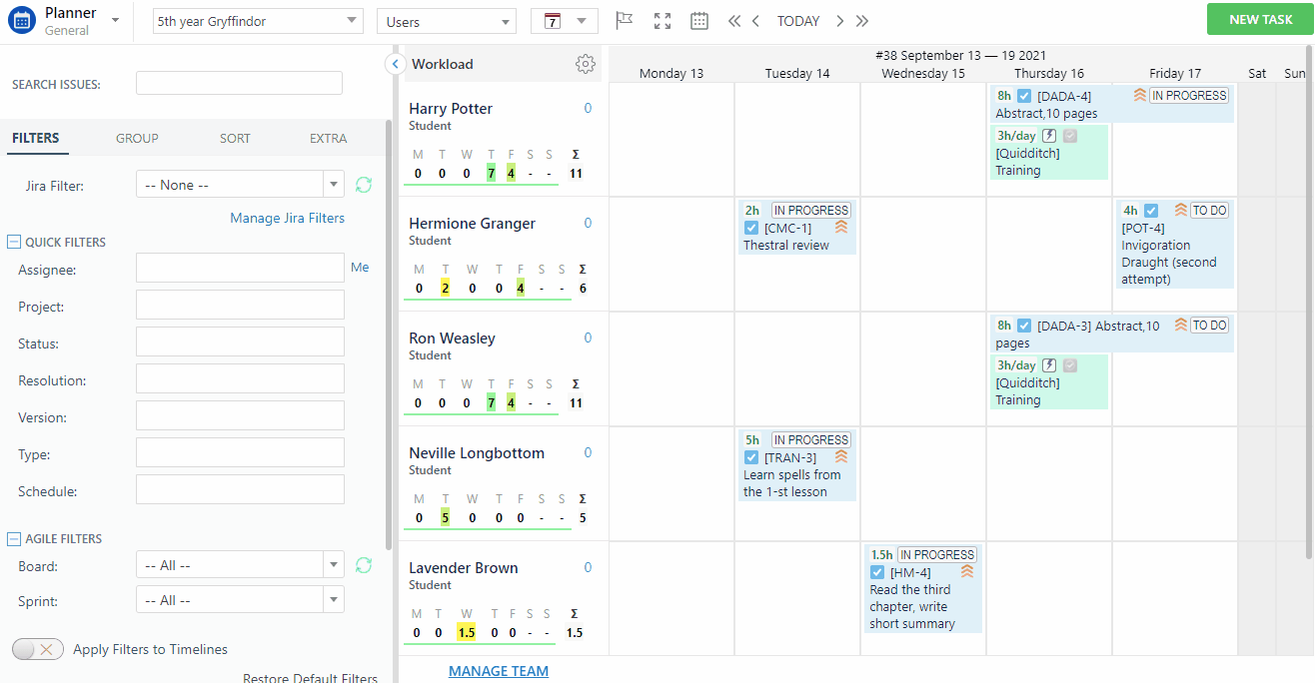Click Harry Potter's workload count 0
Image resolution: width=1315 pixels, height=683 pixels.
588,108
